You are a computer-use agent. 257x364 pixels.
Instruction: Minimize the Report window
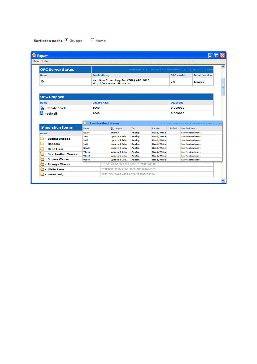(211, 56)
